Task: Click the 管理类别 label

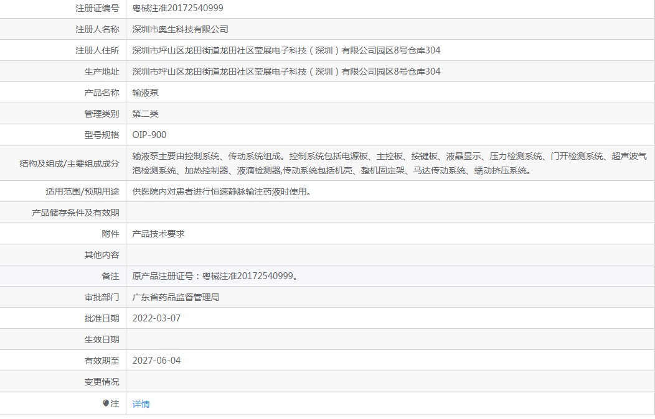Action: click(101, 114)
